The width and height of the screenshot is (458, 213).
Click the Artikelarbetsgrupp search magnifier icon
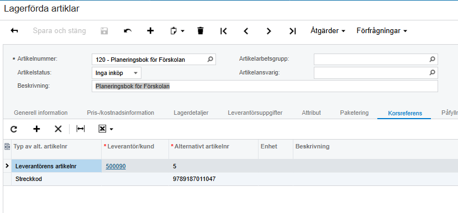432,59
